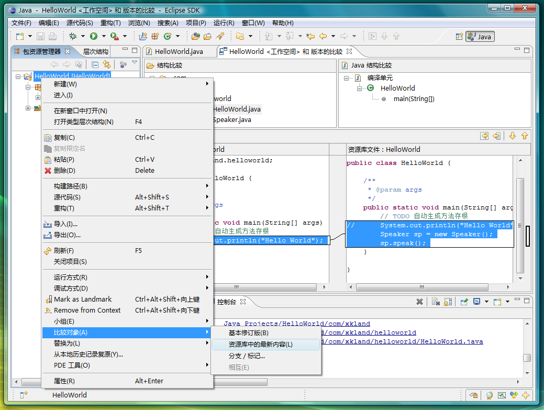544x410 pixels.
Task: Click the Search flashlight icon
Action: (x=220, y=36)
